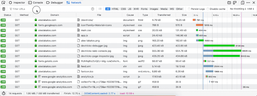257x96 pixels.
Task: Sort by the Cause column header
Action: click(x=130, y=15)
